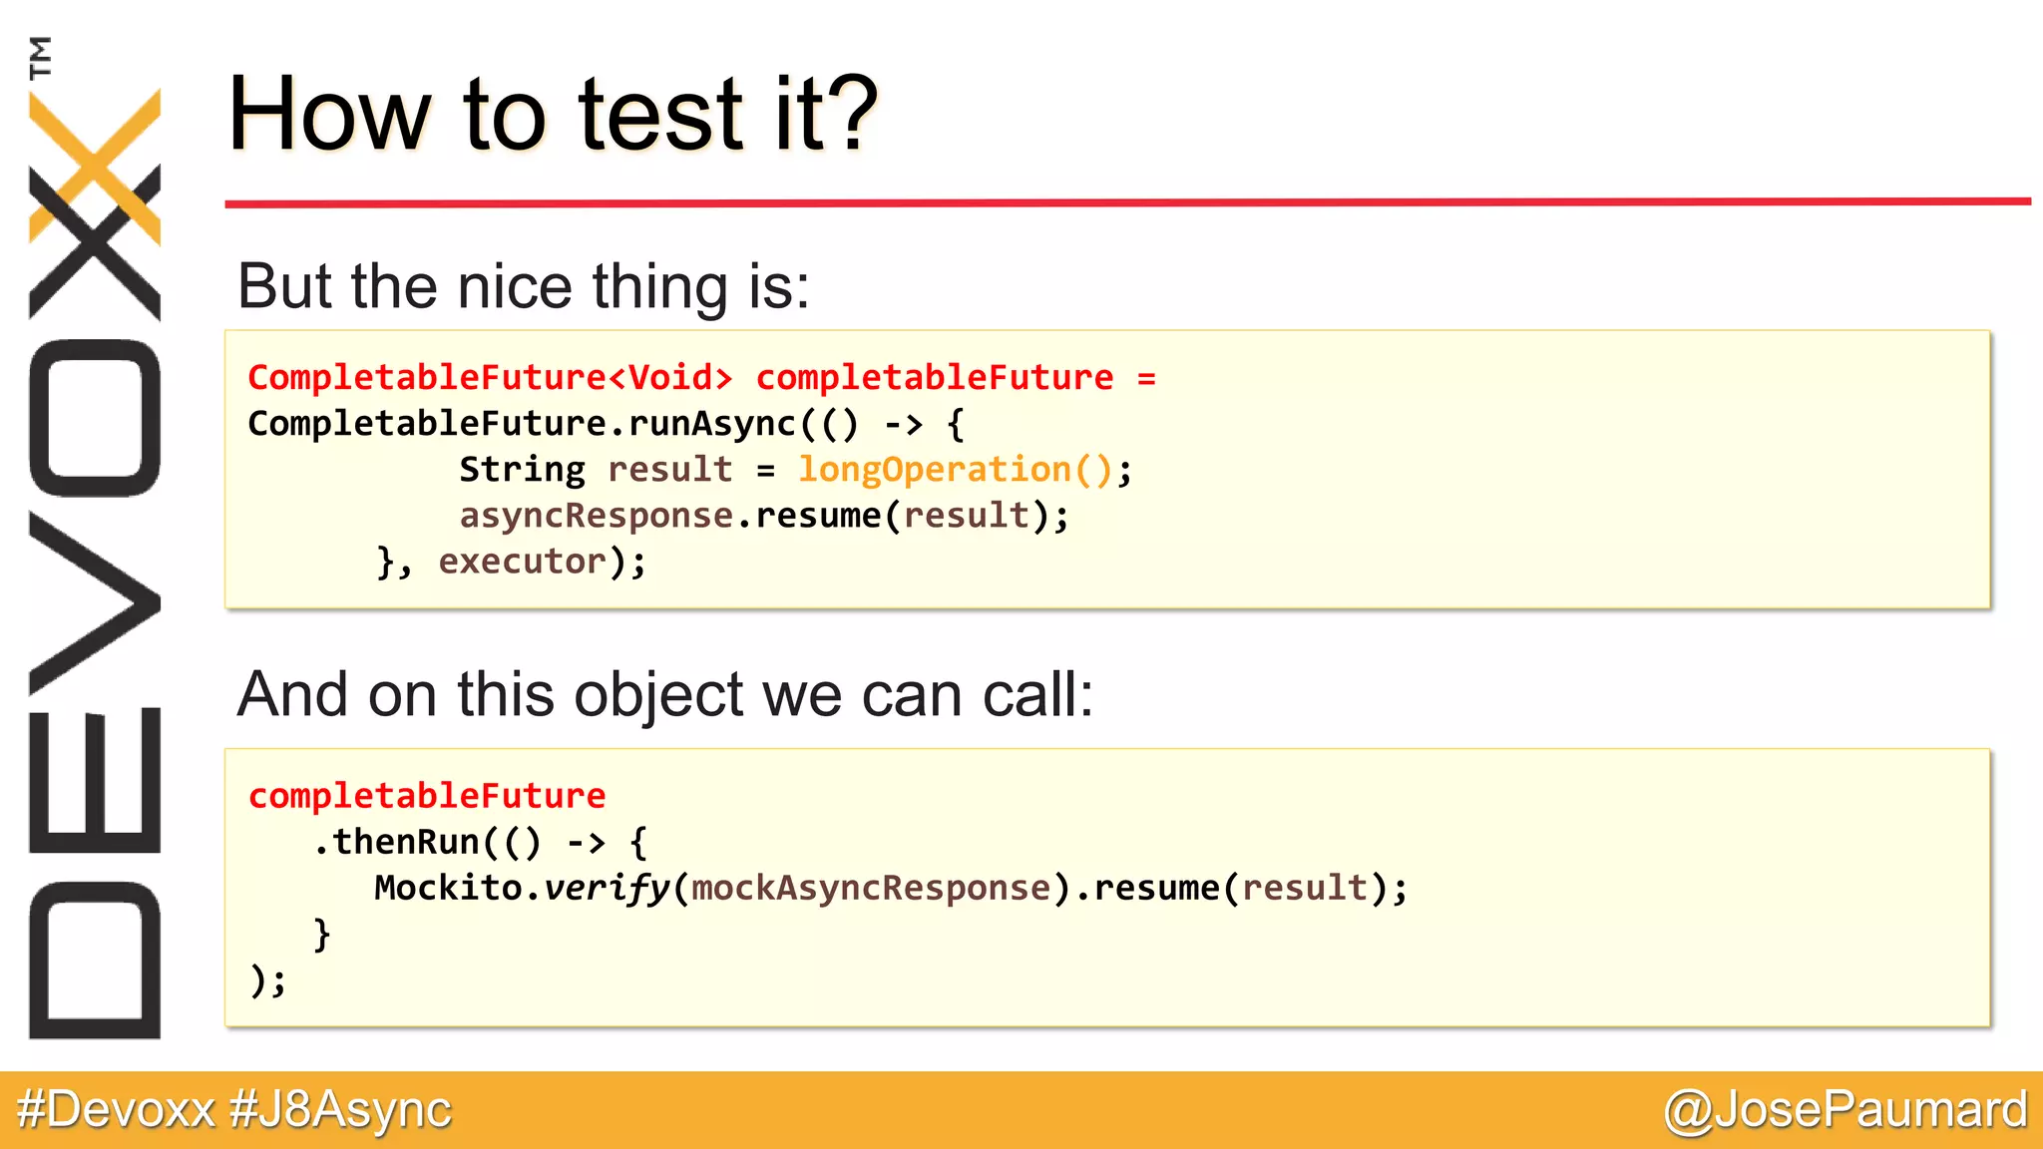
Task: Click the @JosePaumard handle
Action: coord(1845,1110)
